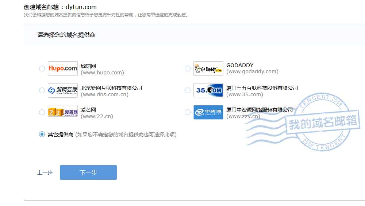Viewport: 365px width, 206px height.
Task: Select the GODADDY radio button
Action: (187, 69)
